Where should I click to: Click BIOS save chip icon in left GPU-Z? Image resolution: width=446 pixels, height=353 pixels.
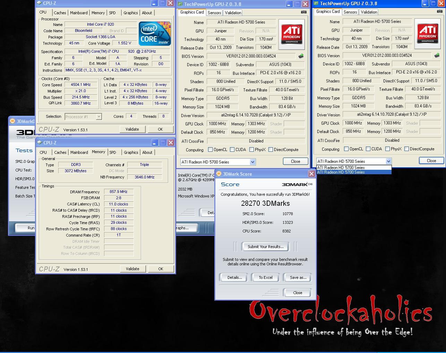pyautogui.click(x=301, y=56)
